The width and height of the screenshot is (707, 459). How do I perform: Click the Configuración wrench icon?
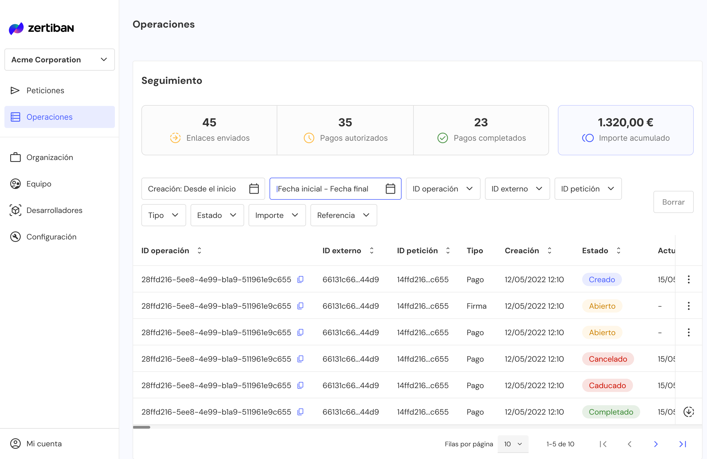(x=15, y=237)
